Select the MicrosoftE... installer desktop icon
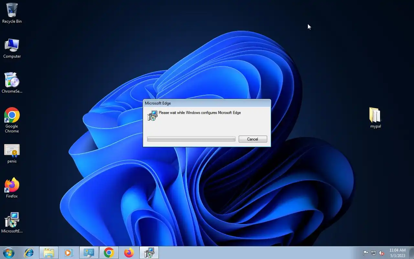This screenshot has height=259, width=414. coord(12,223)
